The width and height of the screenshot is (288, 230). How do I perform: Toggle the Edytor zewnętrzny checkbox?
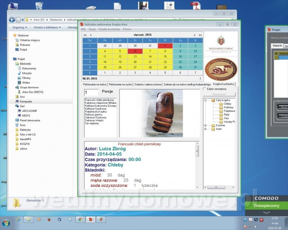[204, 89]
